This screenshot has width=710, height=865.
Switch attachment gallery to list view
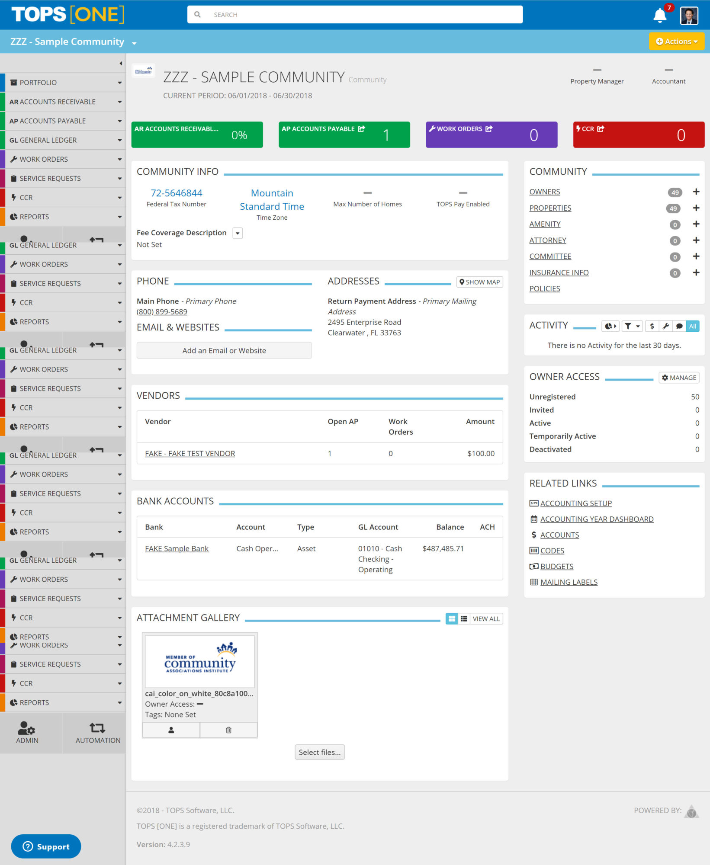464,619
